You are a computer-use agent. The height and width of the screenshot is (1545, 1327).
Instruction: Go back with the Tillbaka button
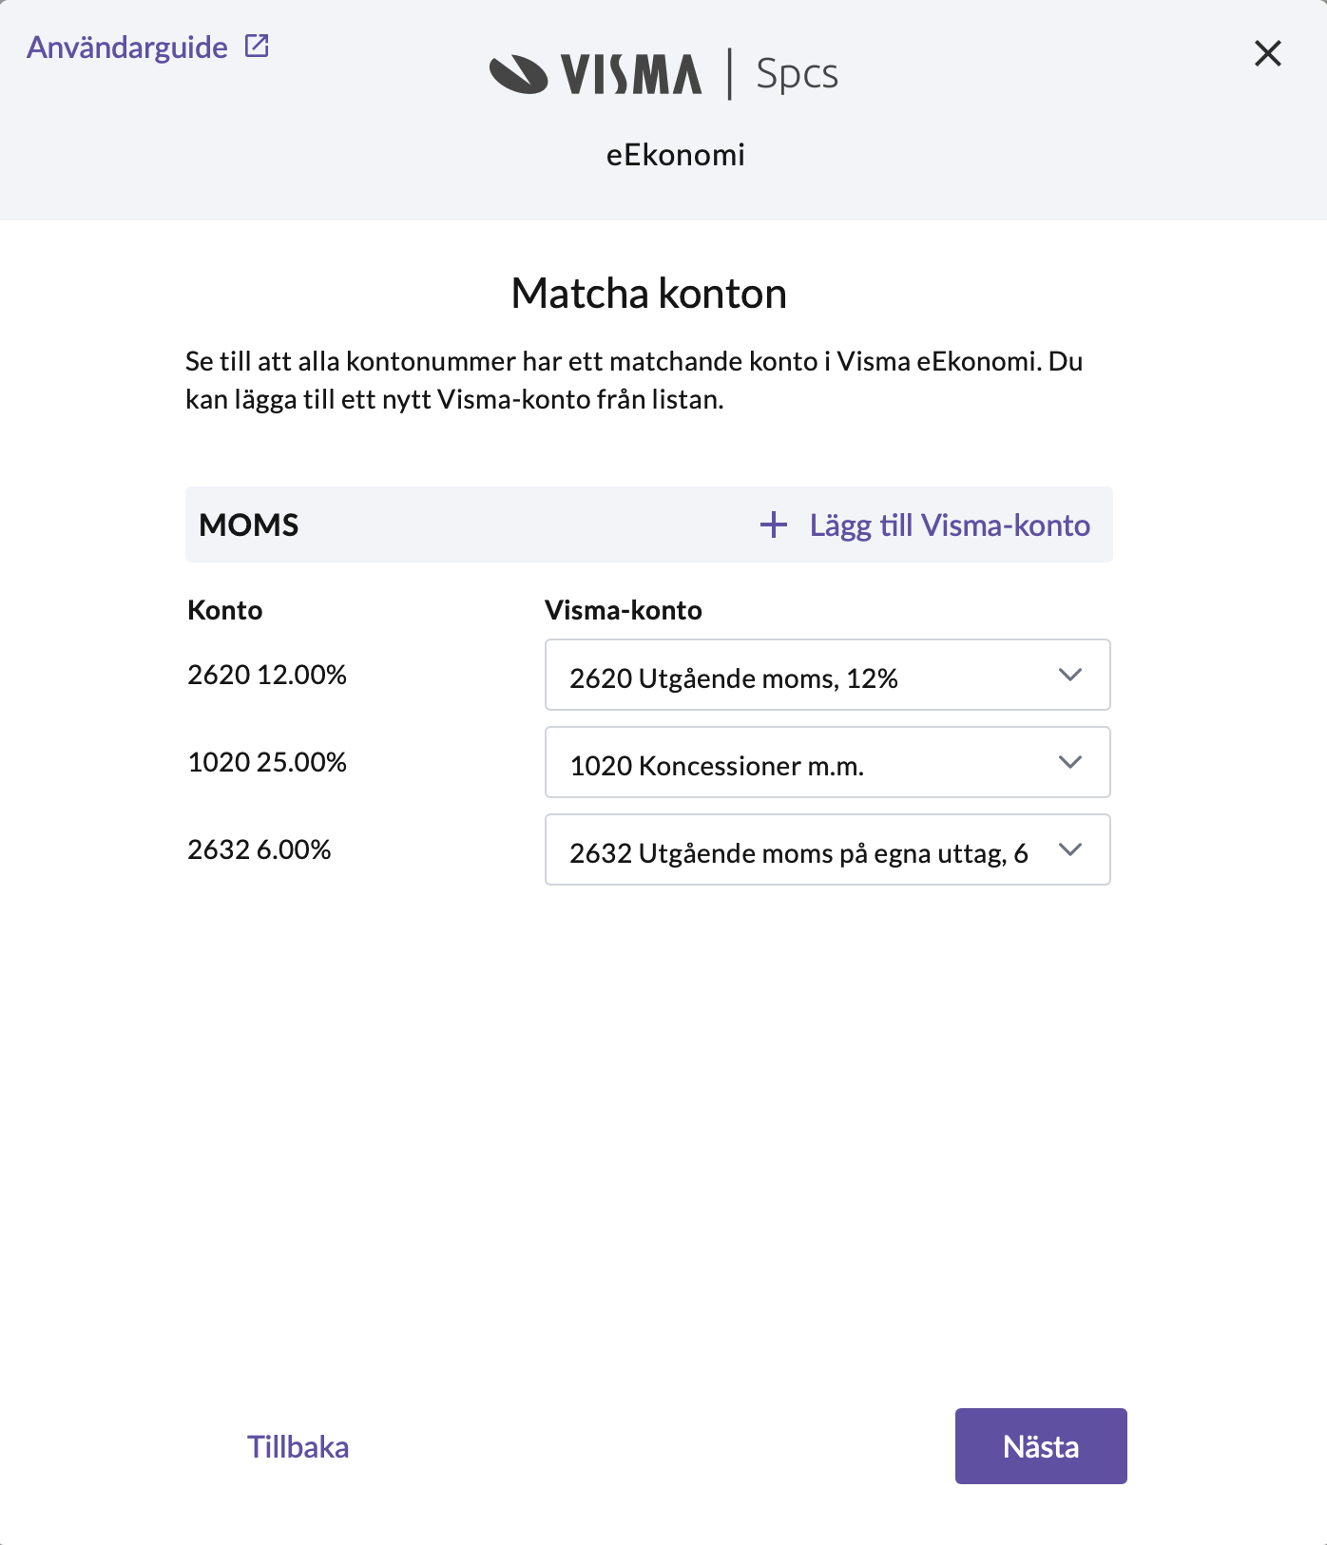click(298, 1447)
